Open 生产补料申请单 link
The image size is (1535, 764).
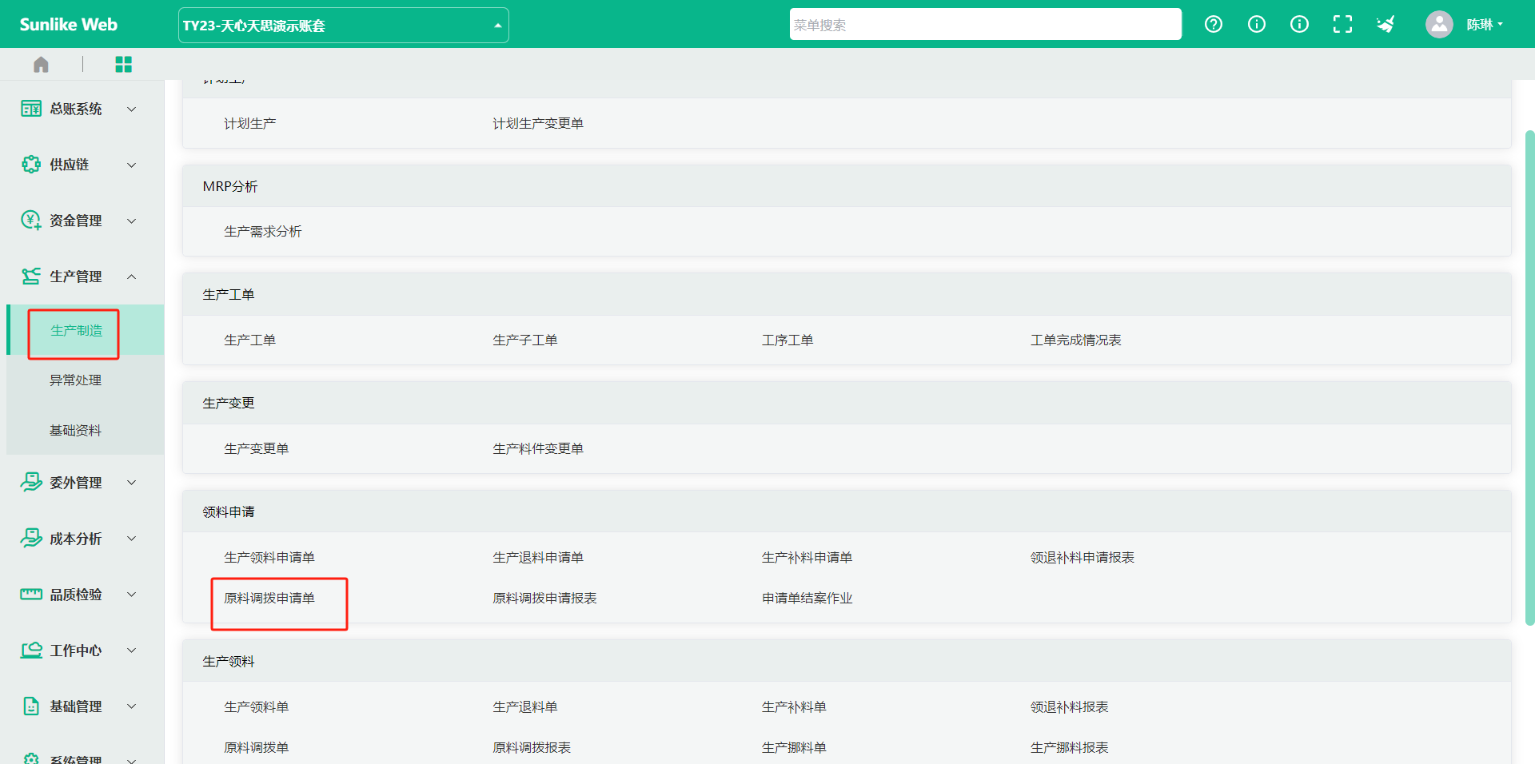pyautogui.click(x=807, y=558)
